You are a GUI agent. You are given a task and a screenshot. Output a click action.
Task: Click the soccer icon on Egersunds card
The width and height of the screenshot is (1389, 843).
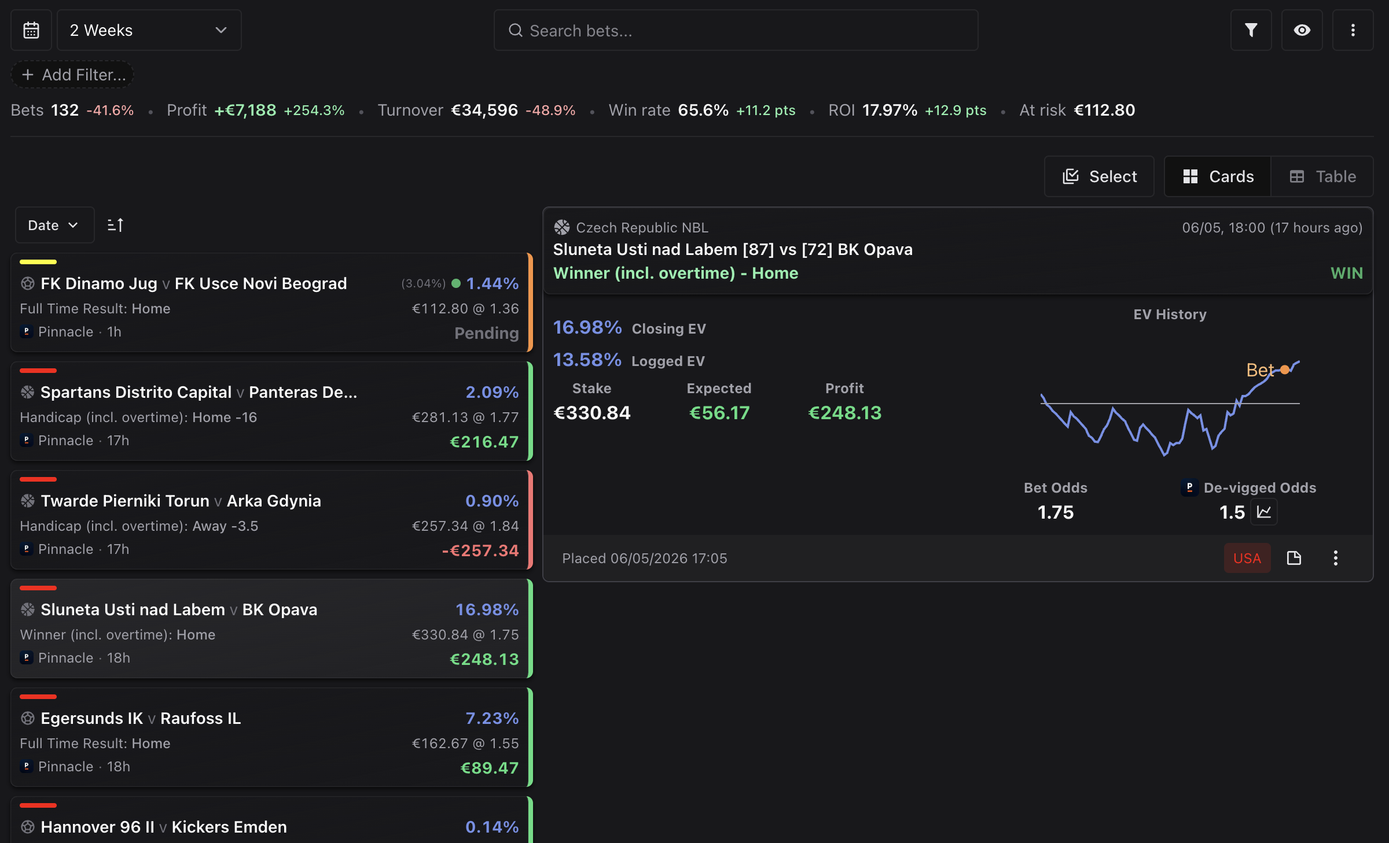click(27, 718)
